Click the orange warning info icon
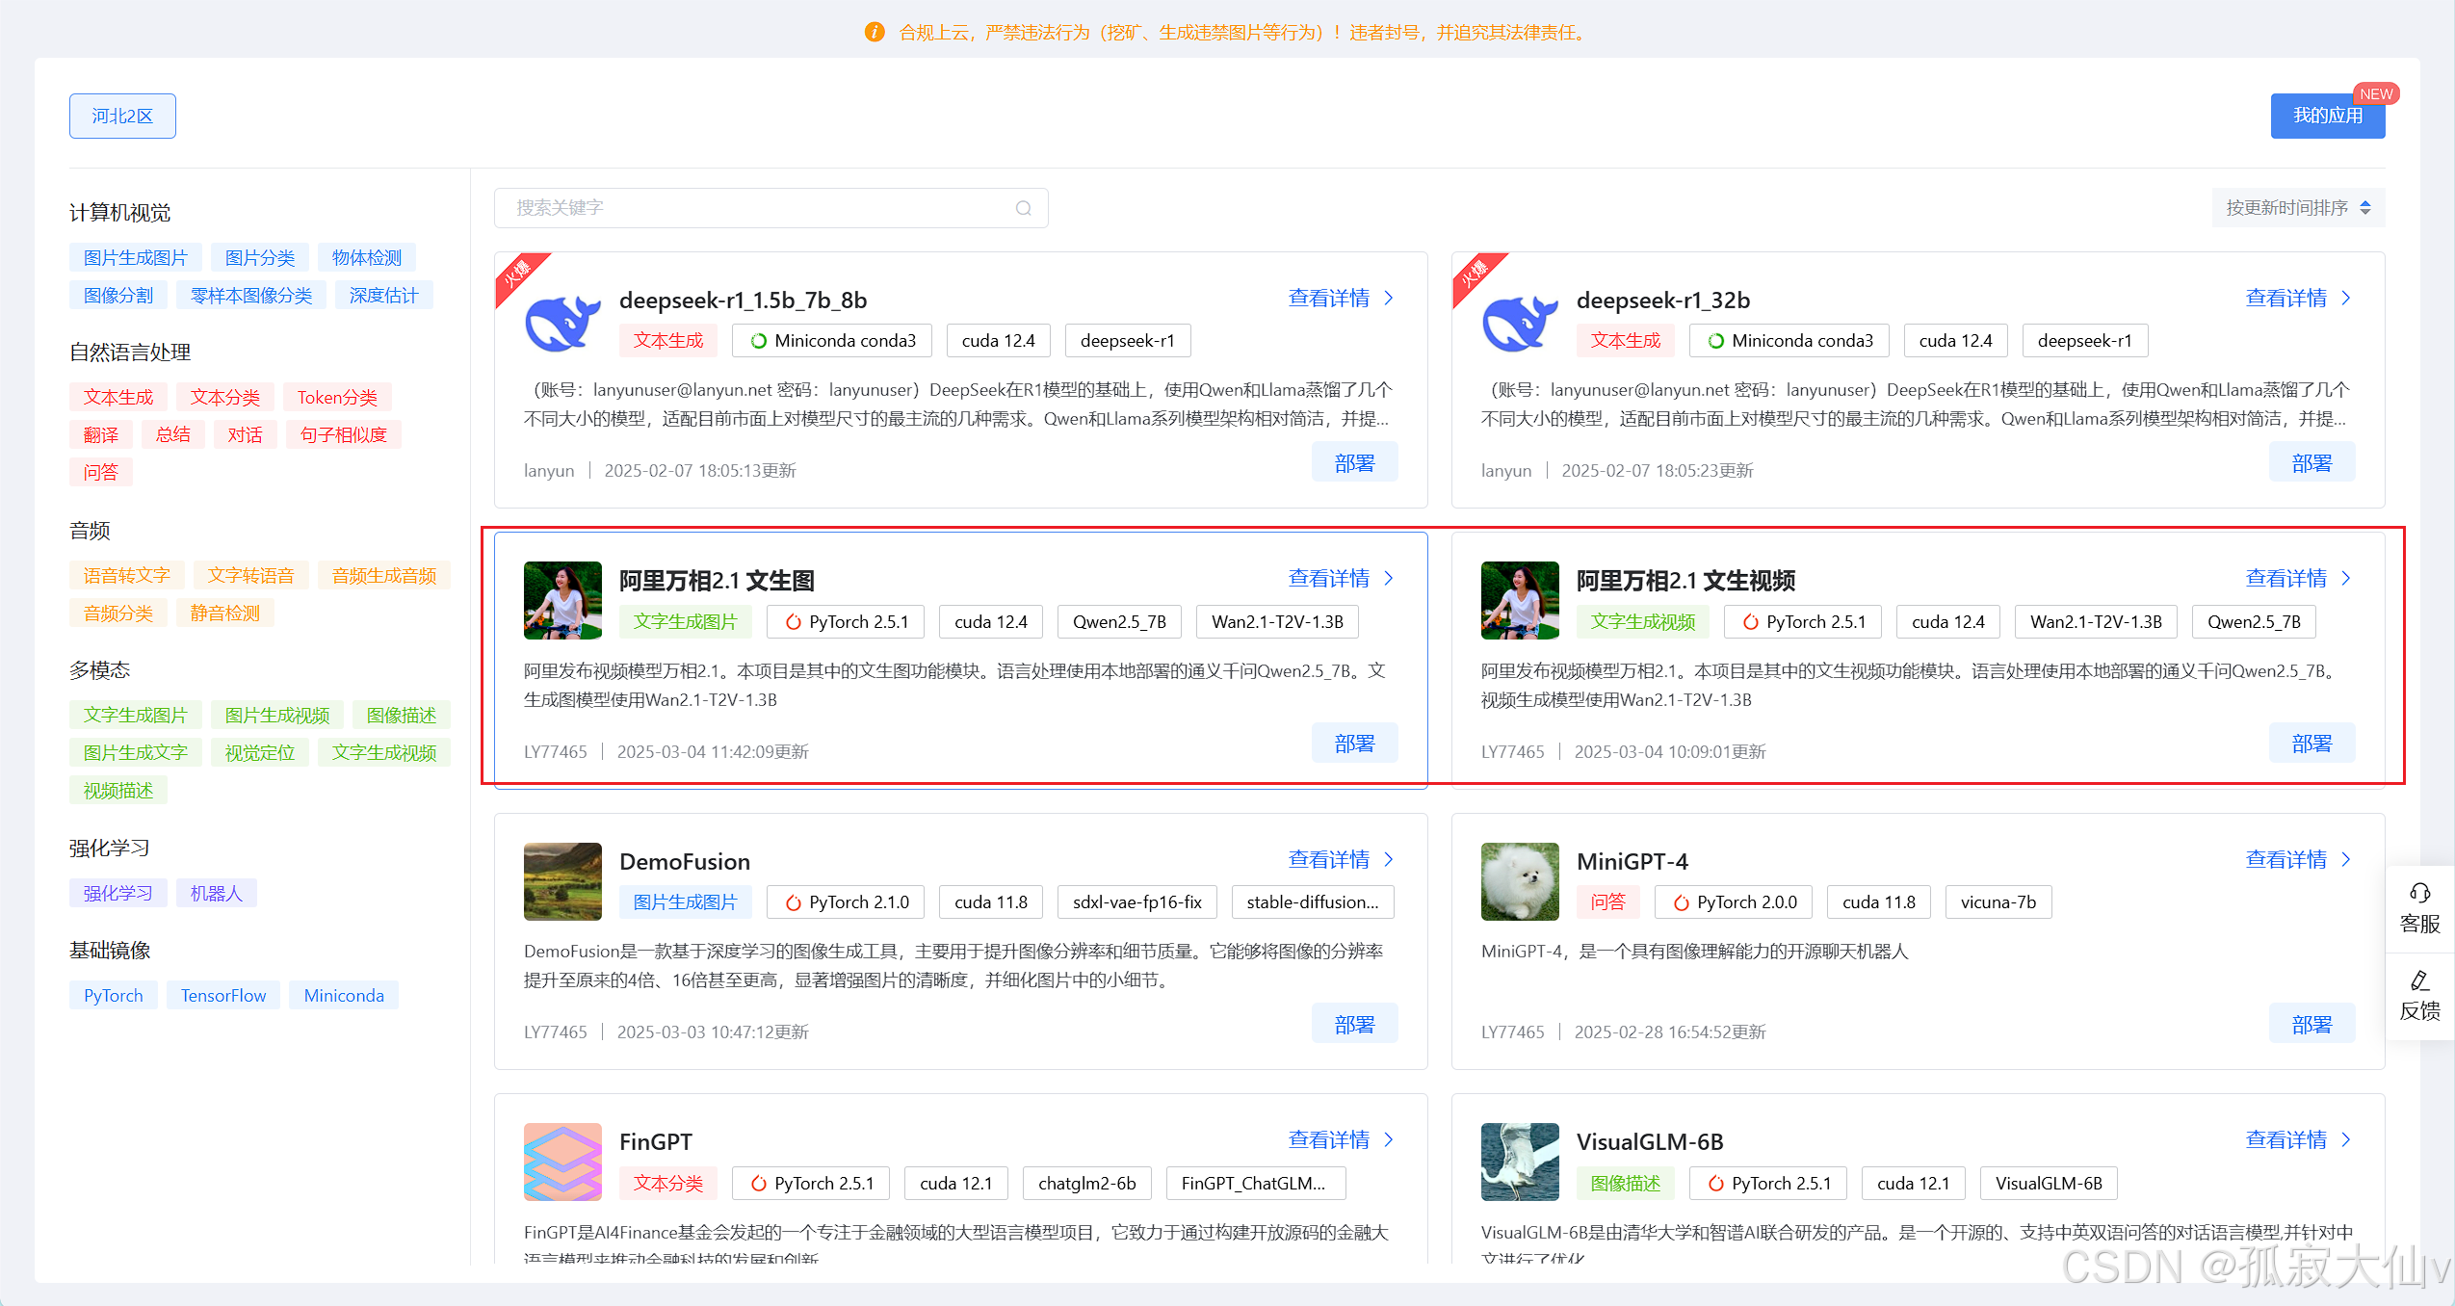This screenshot has height=1306, width=2455. click(x=874, y=33)
